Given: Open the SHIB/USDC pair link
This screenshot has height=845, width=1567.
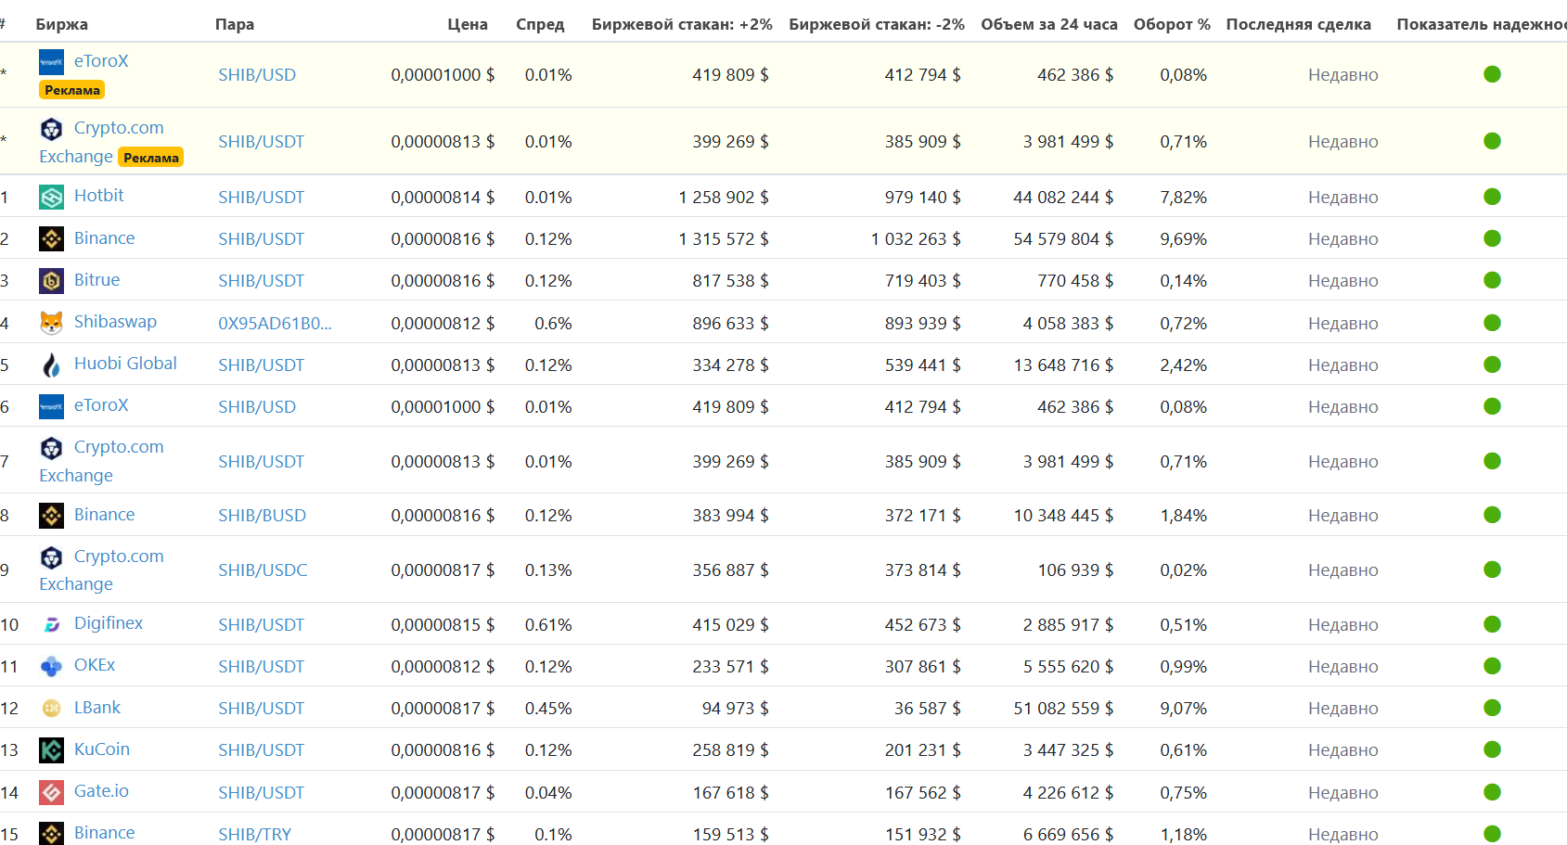Looking at the screenshot, I should click(263, 570).
